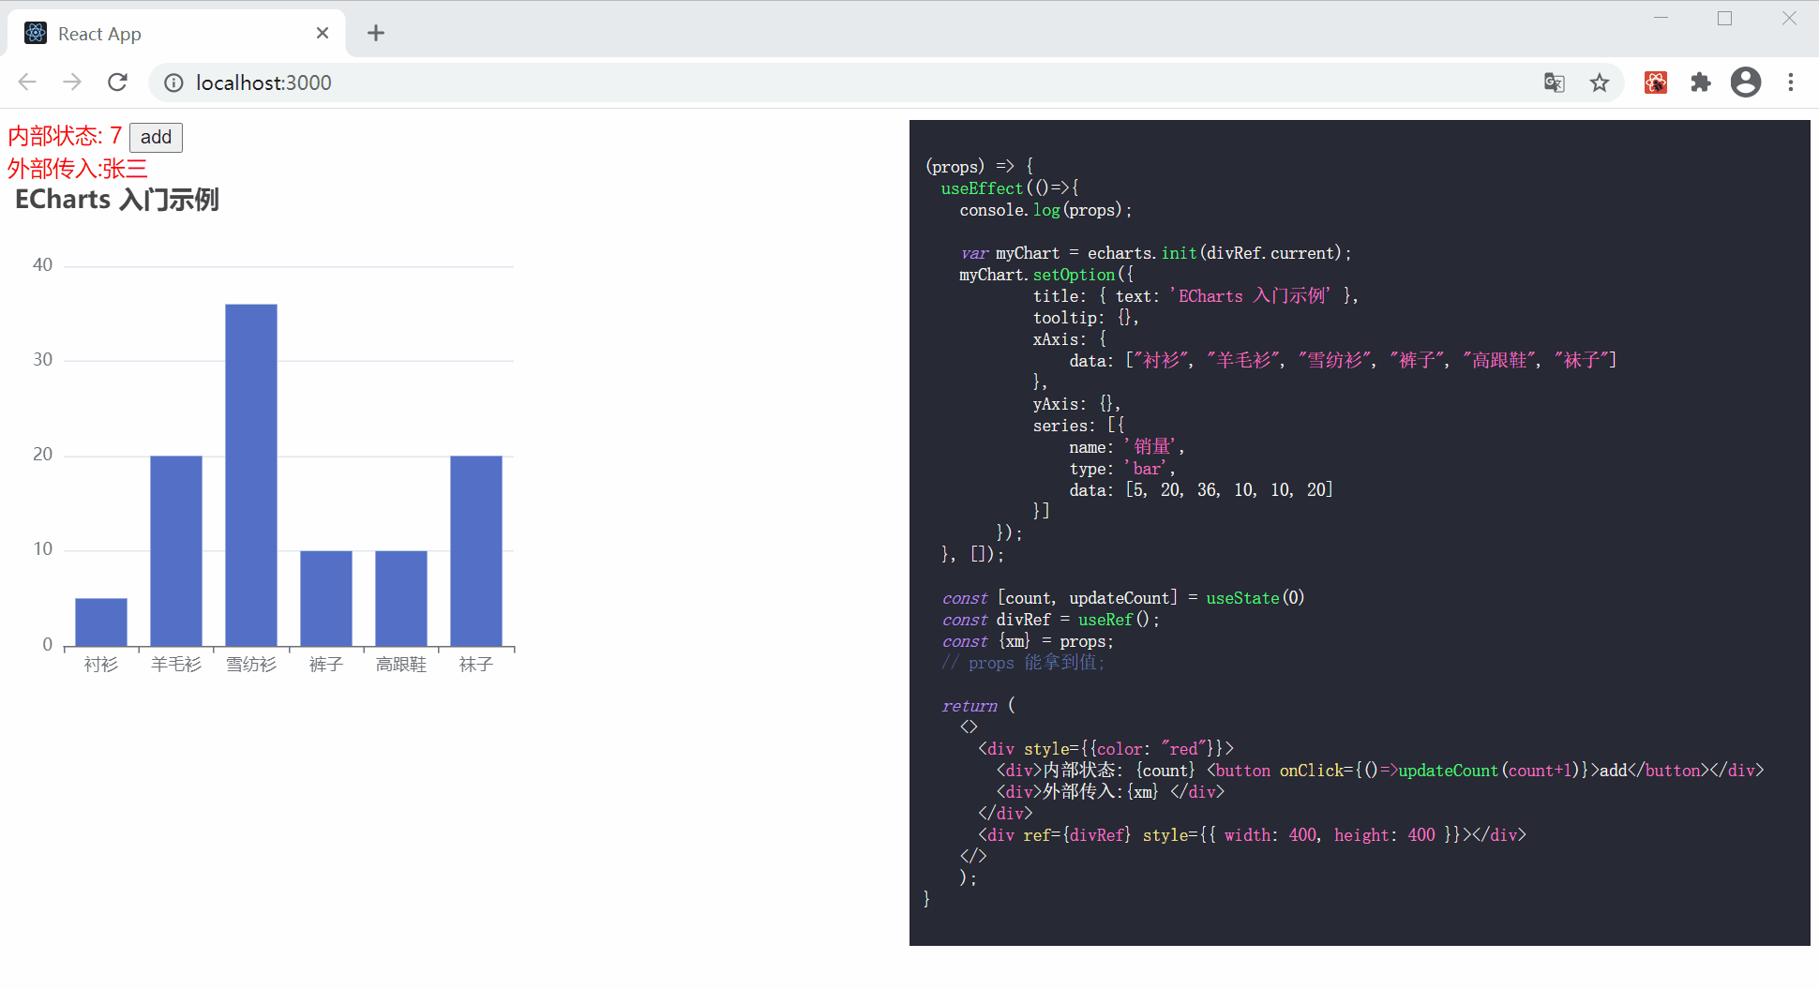The width and height of the screenshot is (1819, 989).
Task: Select the React App tab
Action: click(176, 34)
